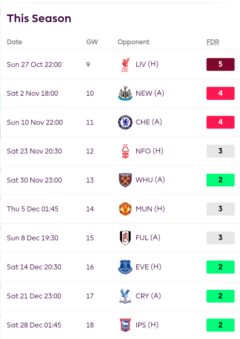Click the Newcastle United crest

pos(125,93)
